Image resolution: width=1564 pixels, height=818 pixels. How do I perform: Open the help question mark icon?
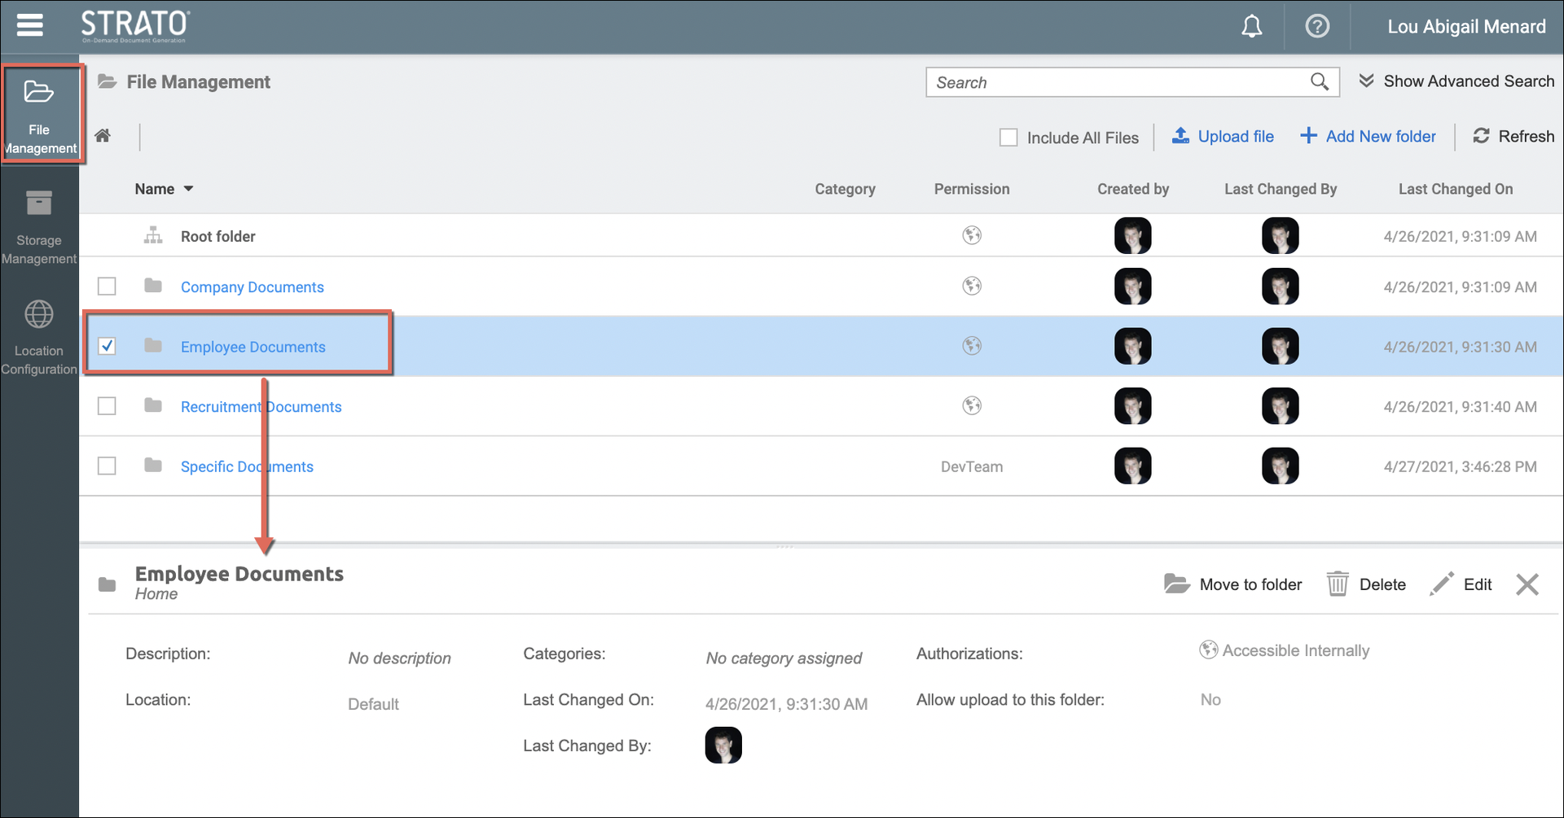1316,27
